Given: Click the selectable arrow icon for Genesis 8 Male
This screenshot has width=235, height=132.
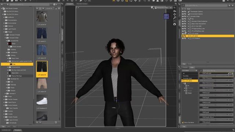Looking at the screenshot, I should (185, 16).
